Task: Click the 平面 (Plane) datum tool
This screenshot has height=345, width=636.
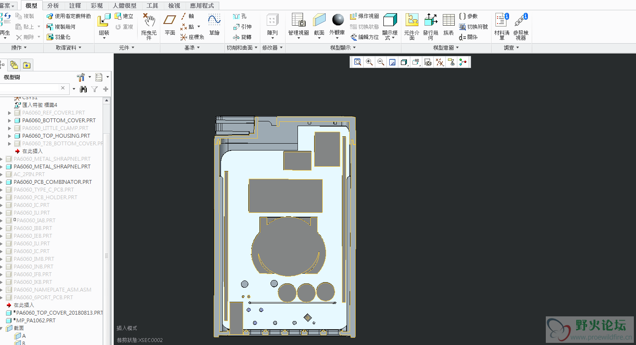Action: (x=170, y=24)
